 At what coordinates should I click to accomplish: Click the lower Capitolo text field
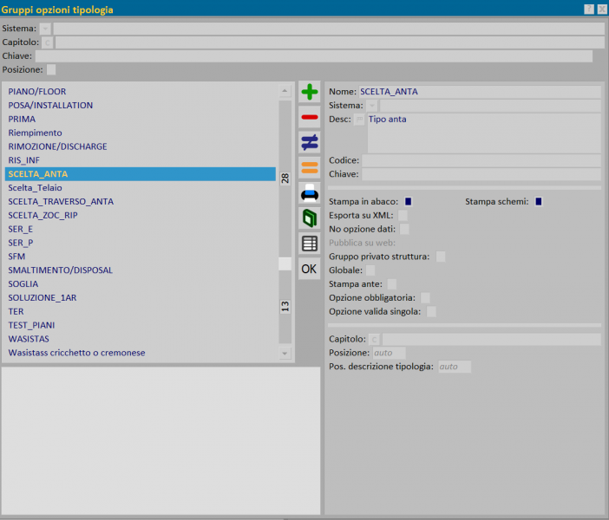point(491,339)
